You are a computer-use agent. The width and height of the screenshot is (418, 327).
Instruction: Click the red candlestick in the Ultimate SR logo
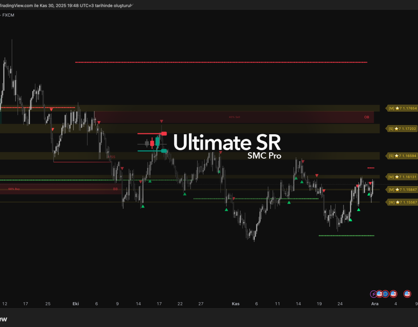152,143
